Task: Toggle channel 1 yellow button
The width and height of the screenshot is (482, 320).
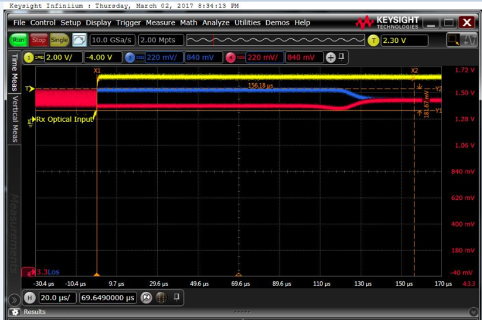Action: (x=29, y=57)
